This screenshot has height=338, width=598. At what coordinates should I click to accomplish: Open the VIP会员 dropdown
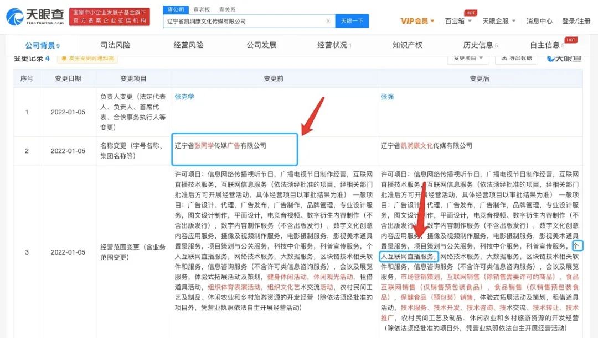[x=417, y=21]
